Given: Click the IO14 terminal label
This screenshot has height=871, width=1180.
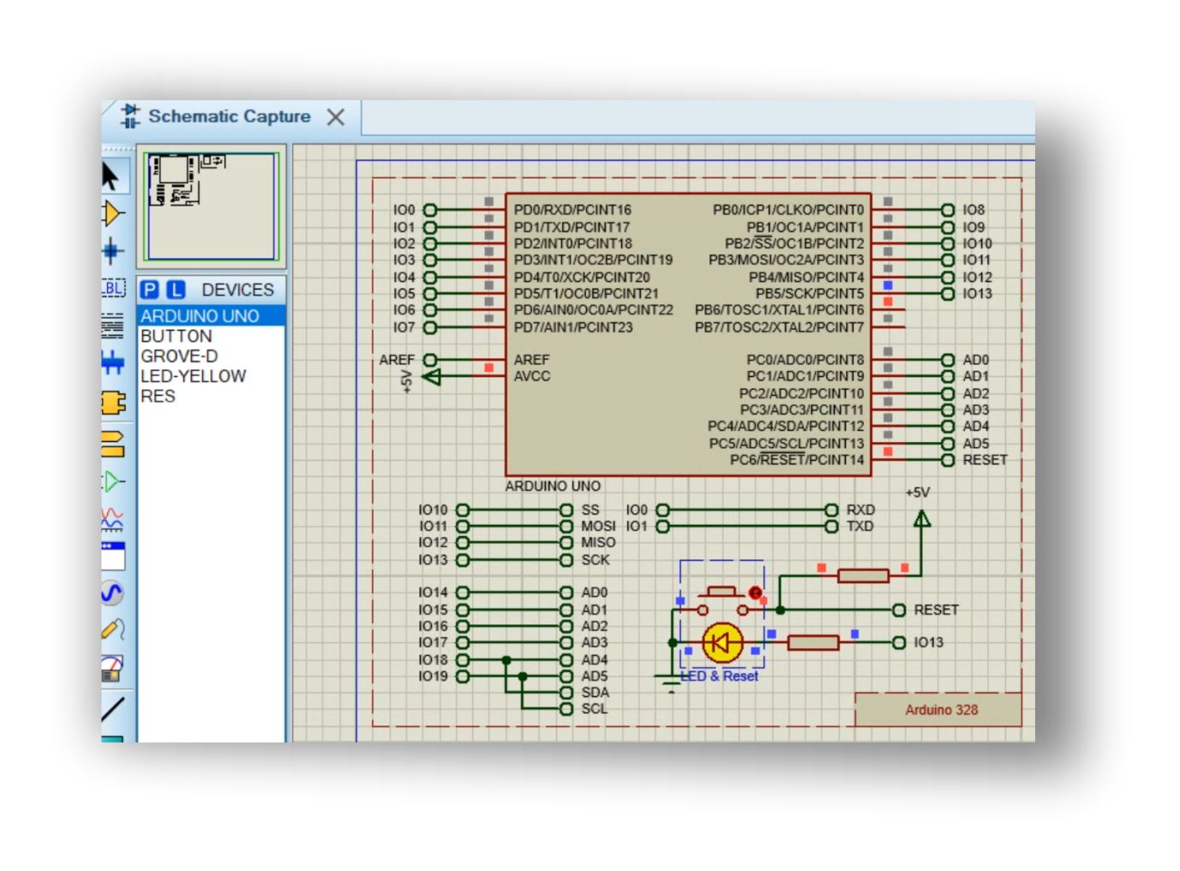Looking at the screenshot, I should tap(433, 593).
